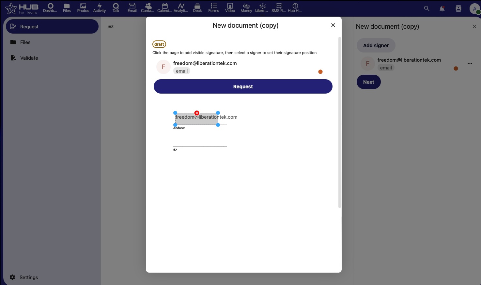Open the Deck app icon
Viewport: 481px width, 285px height.
[197, 8]
